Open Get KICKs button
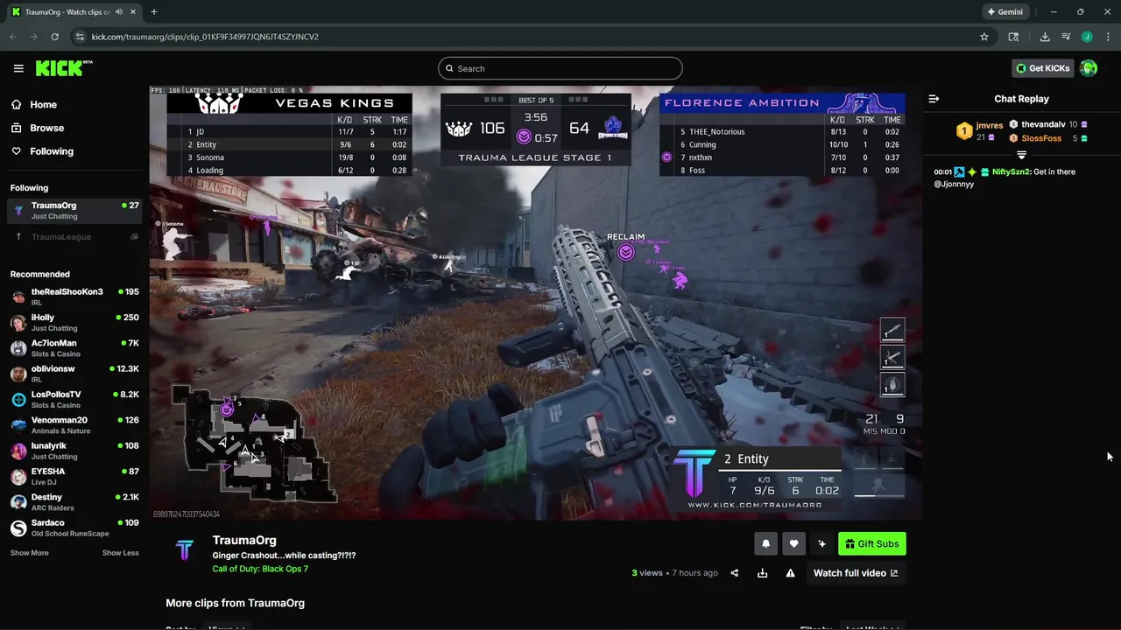 pyautogui.click(x=1042, y=68)
